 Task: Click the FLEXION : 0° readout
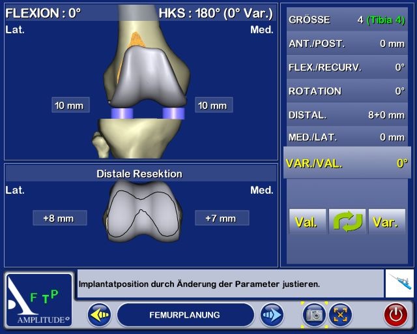coord(43,13)
